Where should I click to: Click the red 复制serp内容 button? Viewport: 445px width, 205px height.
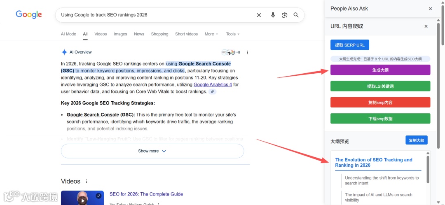click(x=380, y=102)
